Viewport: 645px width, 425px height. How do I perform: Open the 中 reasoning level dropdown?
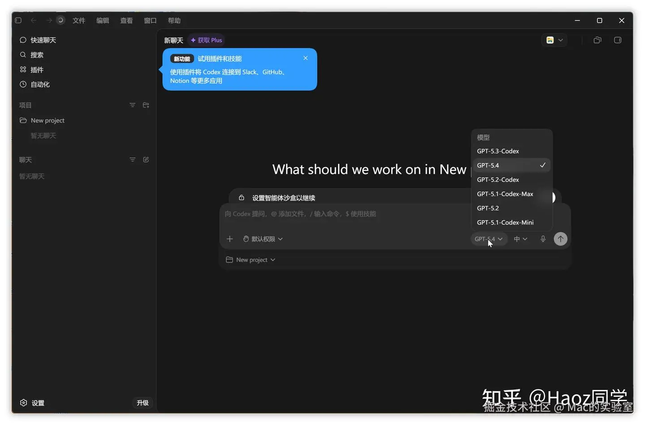[x=520, y=239]
